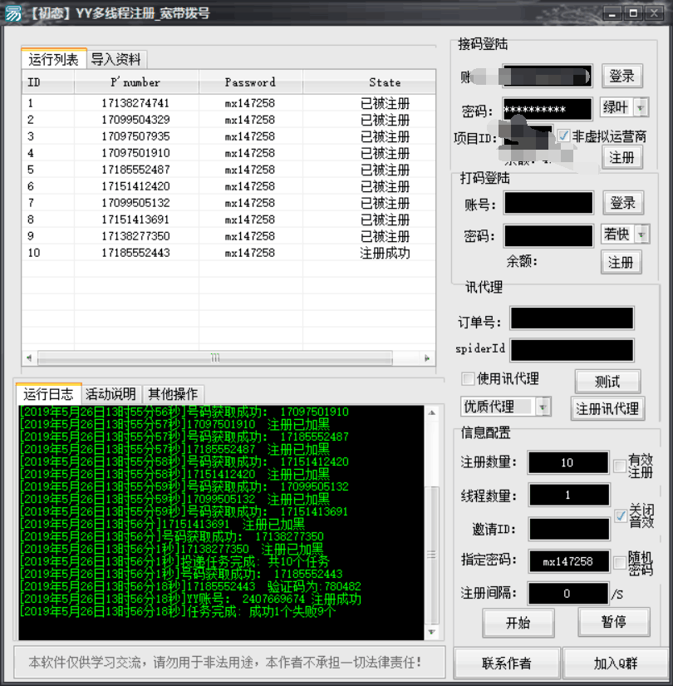Start the task with 开始 button
673x686 pixels.
pos(518,623)
